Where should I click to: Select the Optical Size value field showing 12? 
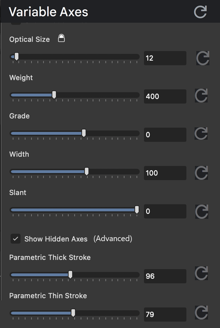click(165, 58)
